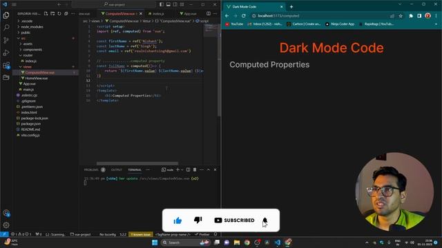Reload the page in Chrome

[x=244, y=16]
